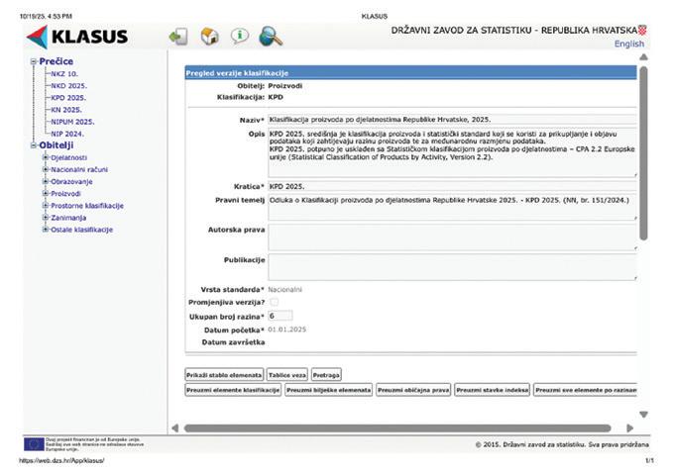The width and height of the screenshot is (673, 475).
Task: Click the Državni zavod za statistiku title
Action: tap(513, 31)
